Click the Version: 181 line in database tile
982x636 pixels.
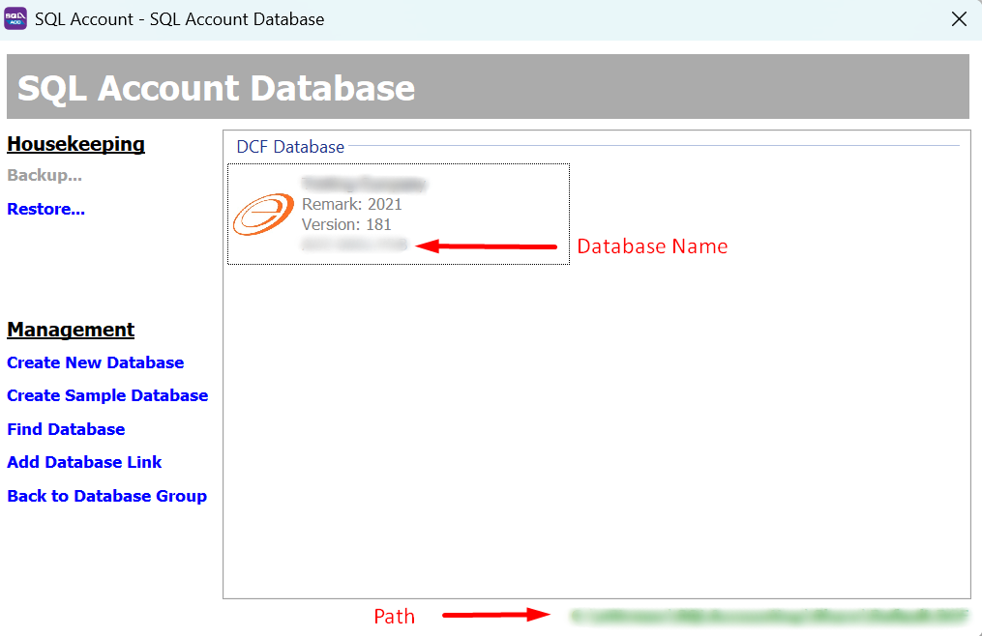(346, 224)
